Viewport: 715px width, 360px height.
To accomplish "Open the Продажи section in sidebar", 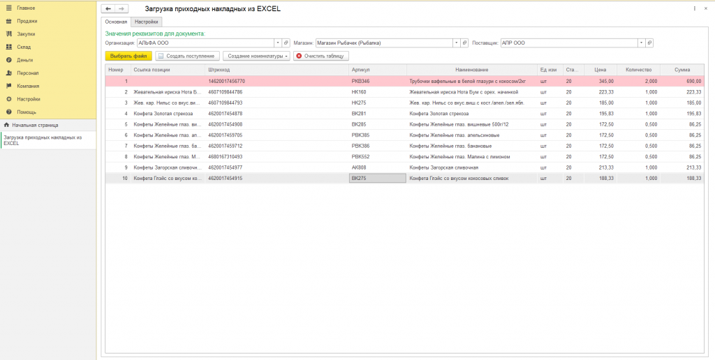I will pos(27,21).
